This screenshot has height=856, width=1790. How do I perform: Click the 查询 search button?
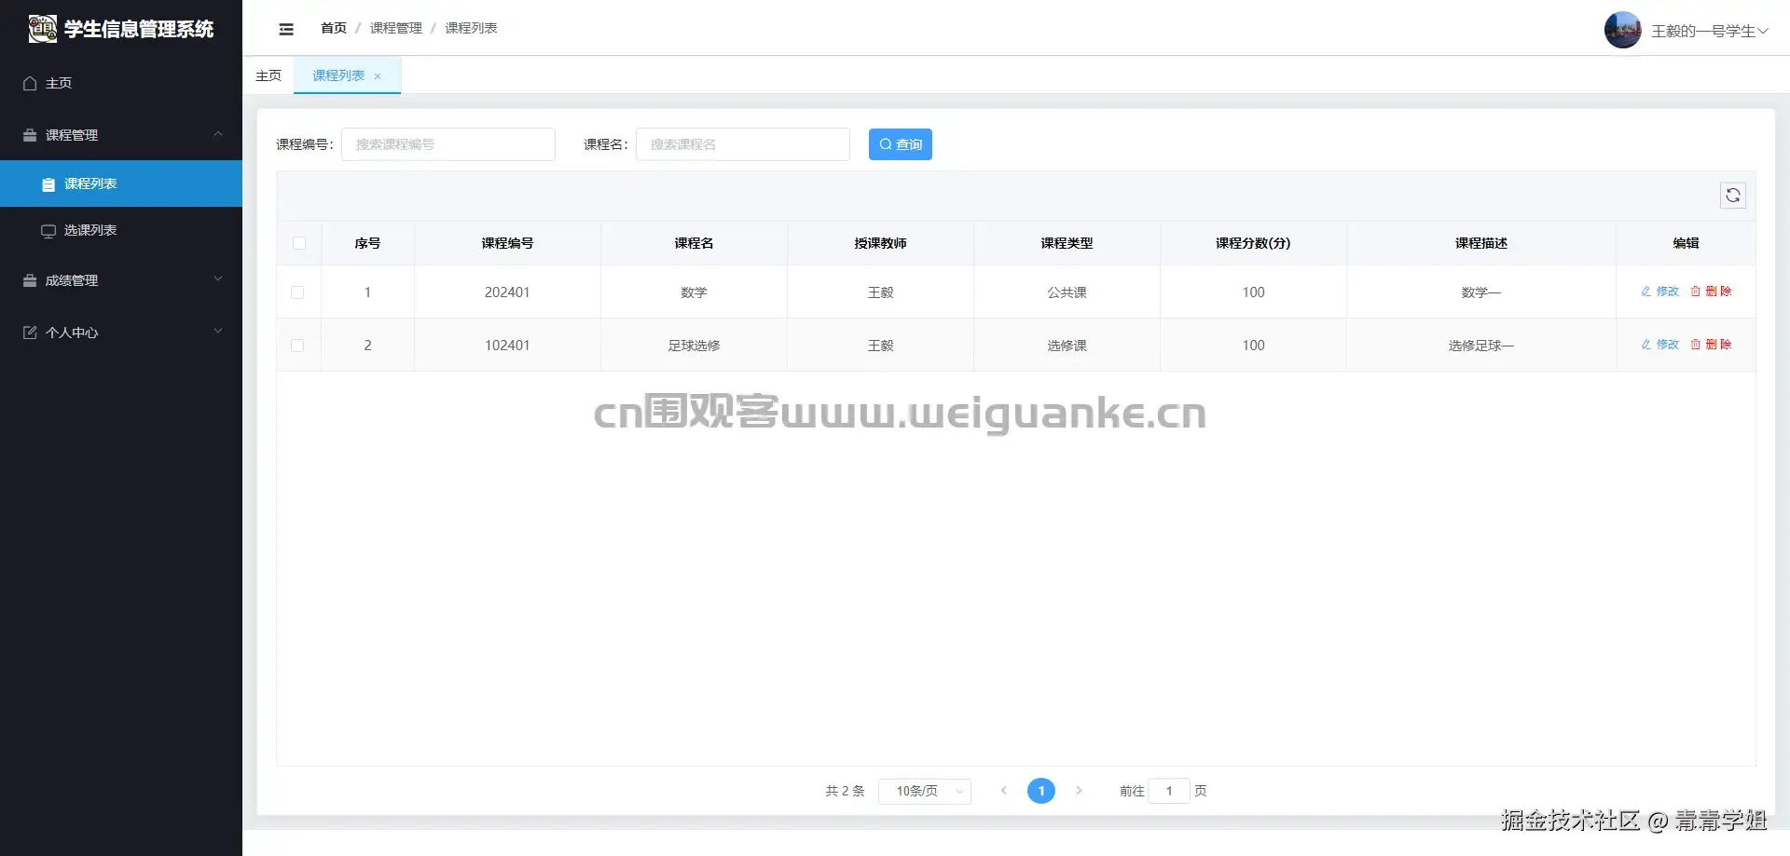pos(901,144)
